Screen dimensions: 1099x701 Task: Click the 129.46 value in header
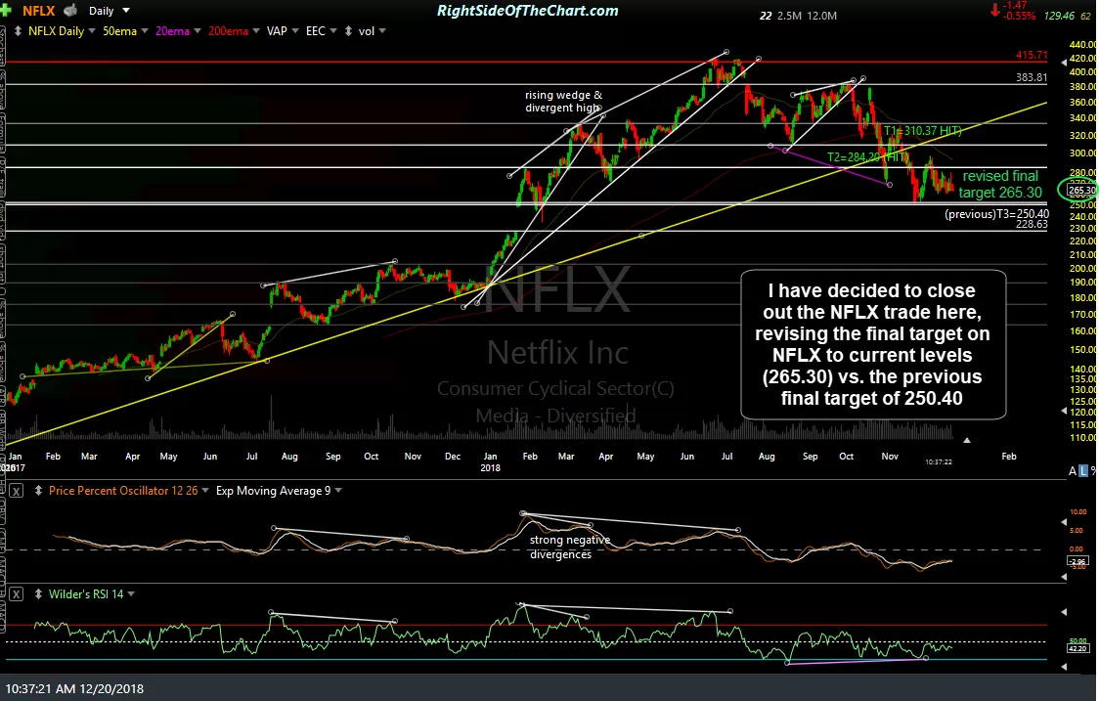(1059, 16)
